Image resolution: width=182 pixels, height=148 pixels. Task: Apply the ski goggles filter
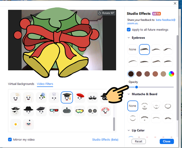tap(80, 111)
